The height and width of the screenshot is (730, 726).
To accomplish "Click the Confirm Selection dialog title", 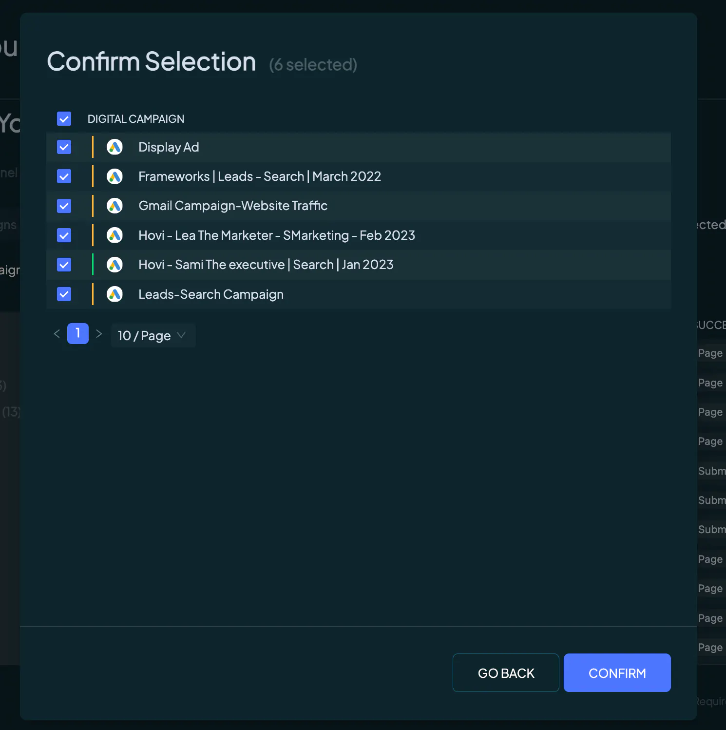I will pyautogui.click(x=152, y=61).
